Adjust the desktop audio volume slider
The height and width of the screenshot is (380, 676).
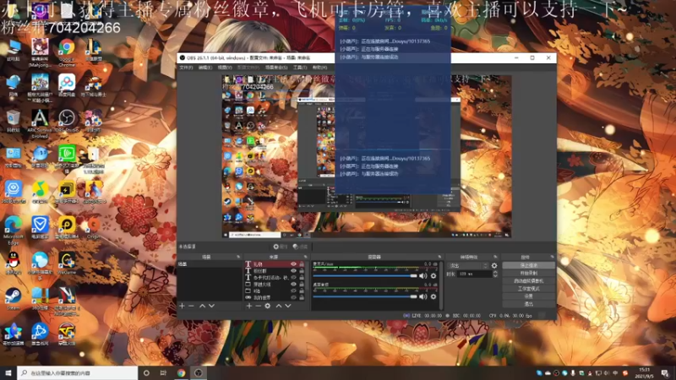coord(365,296)
